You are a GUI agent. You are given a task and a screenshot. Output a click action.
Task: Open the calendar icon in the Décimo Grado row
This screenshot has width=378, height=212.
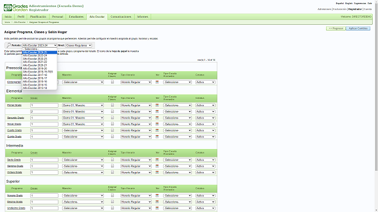(x=157, y=202)
